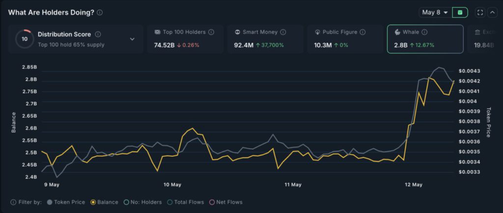Screen dimensions: 503x213
Task: Click info icon next to Top 100 Holders
Action: pos(211,32)
